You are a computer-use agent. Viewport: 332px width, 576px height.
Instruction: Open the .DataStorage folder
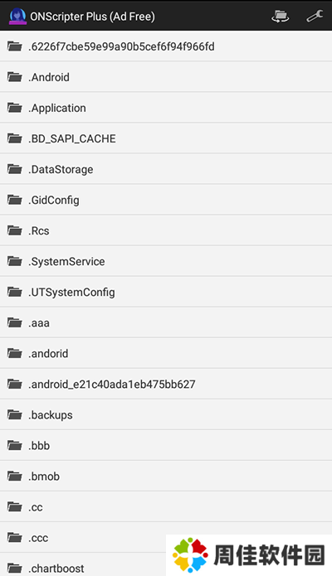tap(166, 169)
